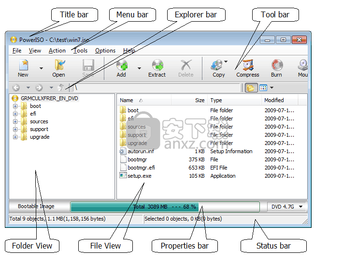357x263 pixels.
Task: Click the Save floppy disk icon
Action: tap(88, 65)
